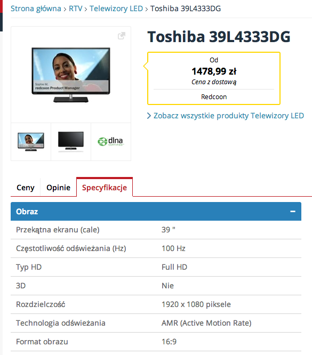This screenshot has width=312, height=355.
Task: Click the '3D' row label
Action: point(21,286)
